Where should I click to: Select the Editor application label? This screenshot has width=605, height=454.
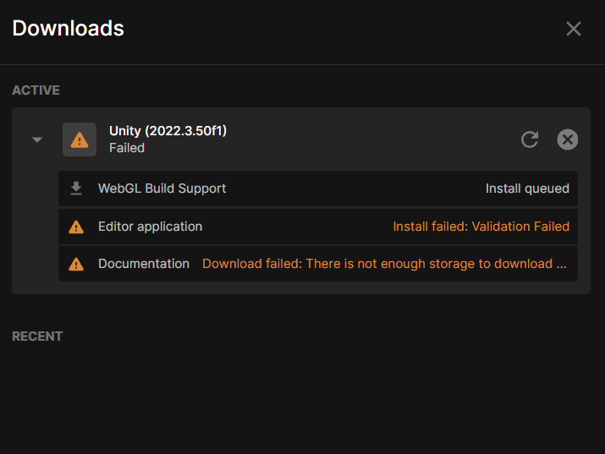click(150, 227)
